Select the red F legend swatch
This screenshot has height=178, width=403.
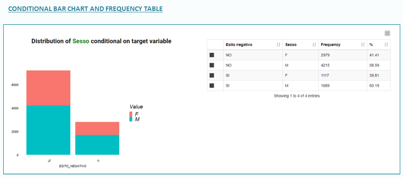(131, 114)
